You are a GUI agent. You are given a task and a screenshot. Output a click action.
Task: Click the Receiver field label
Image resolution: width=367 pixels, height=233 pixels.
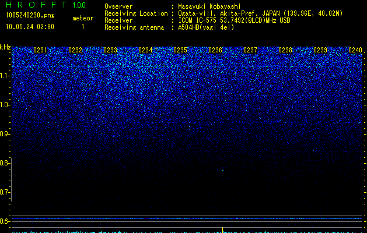pos(118,20)
